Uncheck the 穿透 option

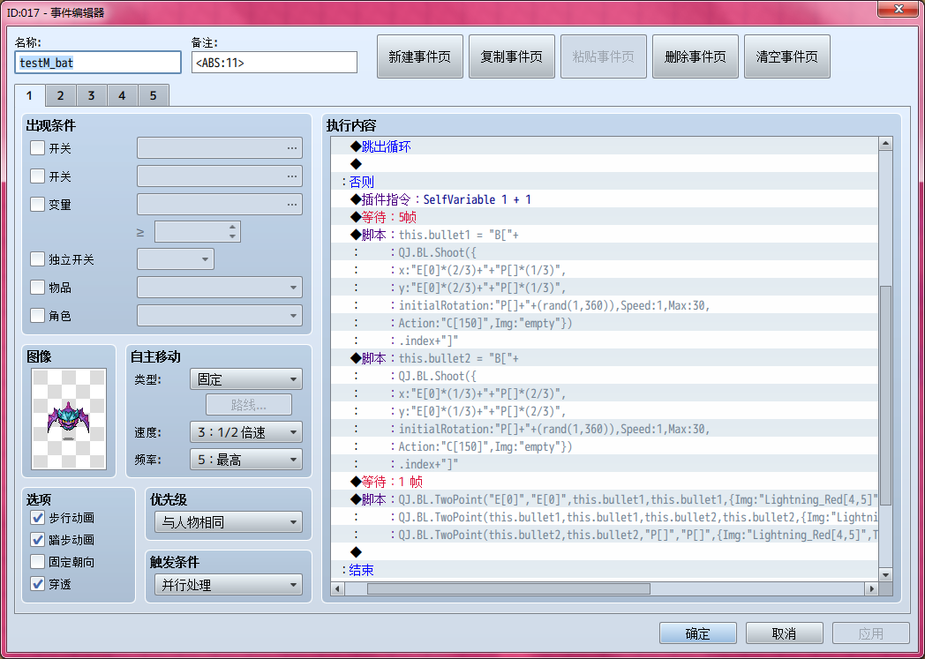(x=37, y=584)
